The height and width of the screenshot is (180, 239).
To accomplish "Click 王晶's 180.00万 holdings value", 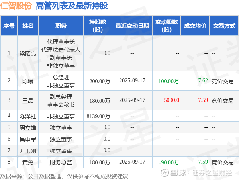I will tap(100, 101).
